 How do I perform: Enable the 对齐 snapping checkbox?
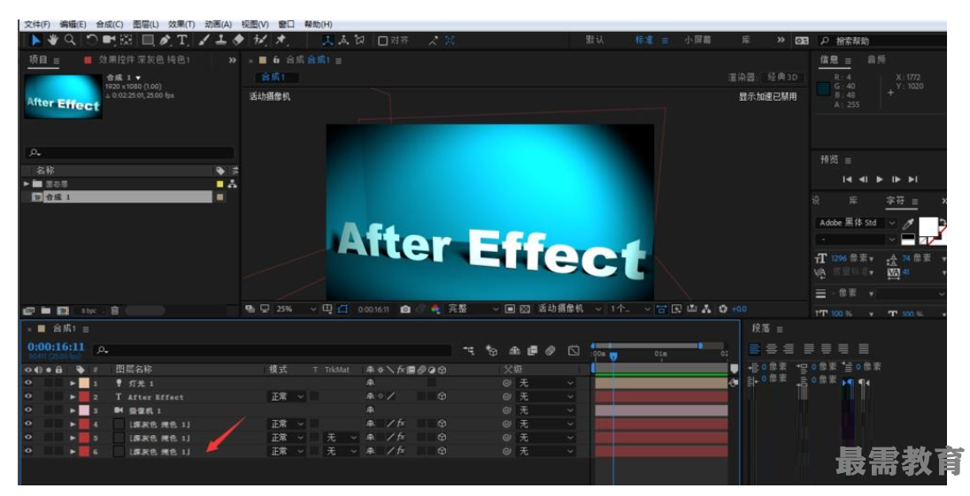pyautogui.click(x=383, y=41)
